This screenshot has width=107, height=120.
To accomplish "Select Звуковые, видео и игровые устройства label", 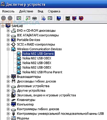I will point(46,95).
